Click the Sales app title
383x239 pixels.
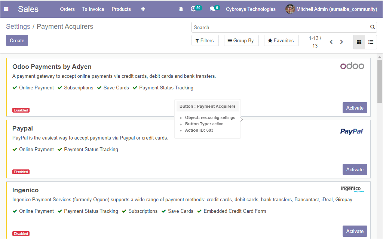(x=28, y=9)
